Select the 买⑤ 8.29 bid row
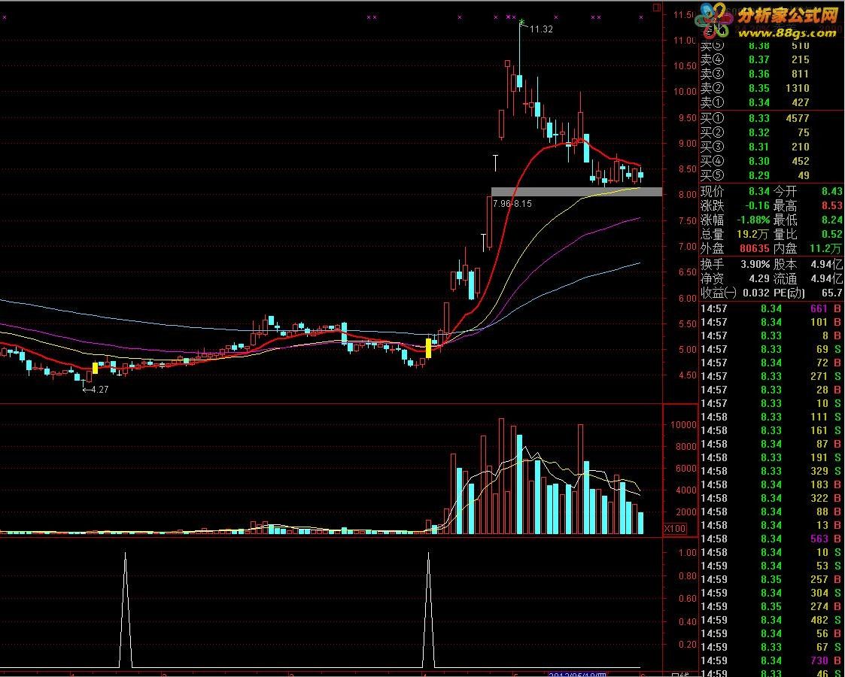 tap(755, 175)
